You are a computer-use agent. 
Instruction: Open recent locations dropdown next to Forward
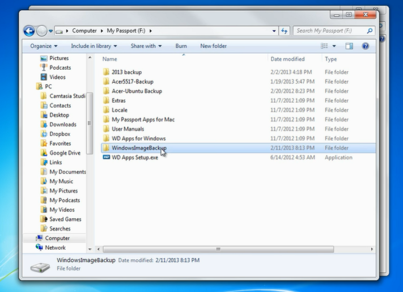pyautogui.click(x=50, y=31)
